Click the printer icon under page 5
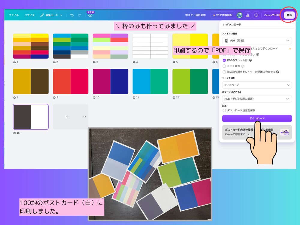The image size is (300, 225). (x=174, y=62)
